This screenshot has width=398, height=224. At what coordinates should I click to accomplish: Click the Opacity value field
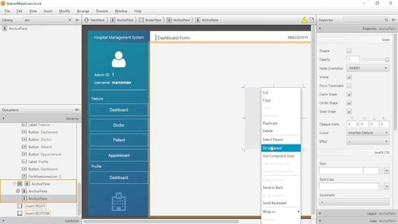tap(353, 60)
